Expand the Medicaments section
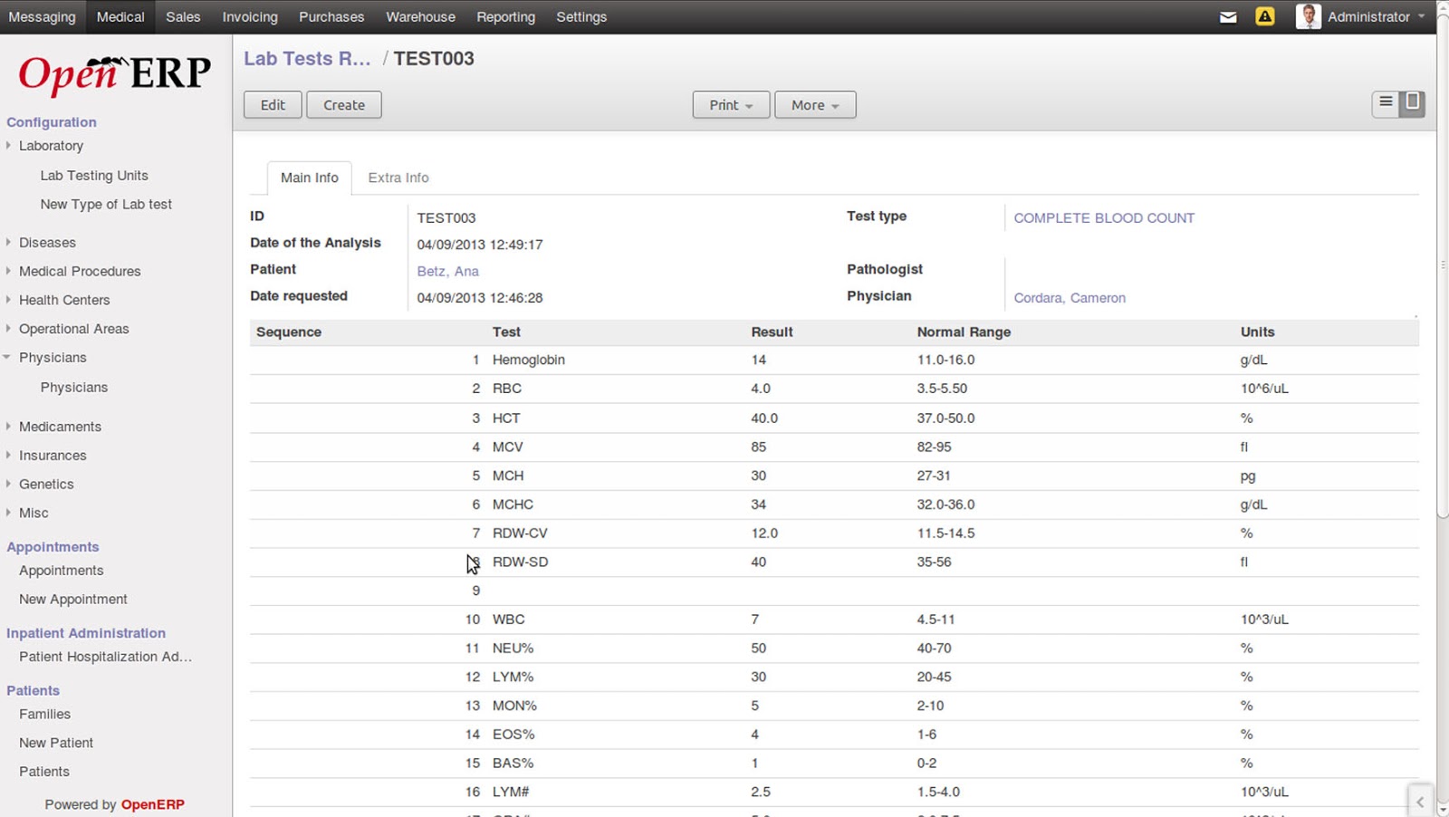 point(8,426)
